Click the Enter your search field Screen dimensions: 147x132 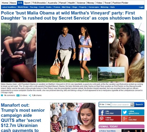(x=121, y=105)
